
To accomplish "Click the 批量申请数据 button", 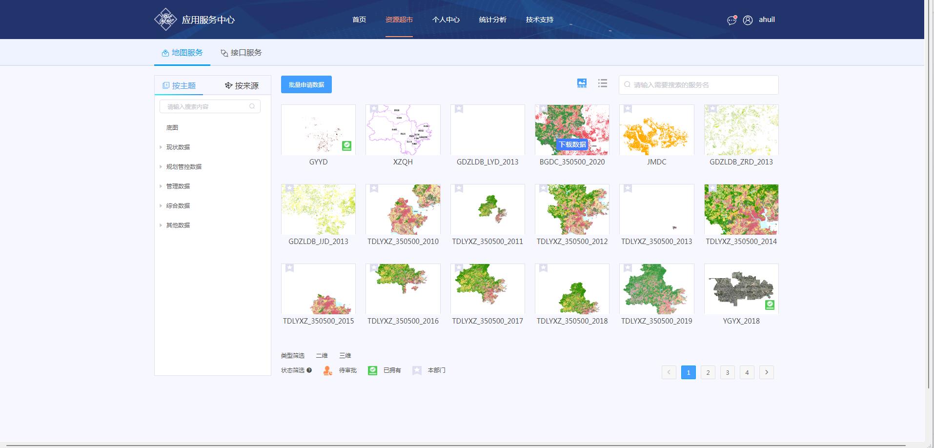I will 306,84.
